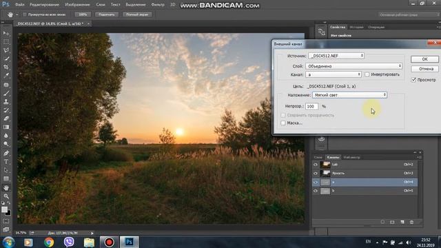Hide the Lab channel visibility eye
Image resolution: width=441 pixels, height=248 pixels.
(x=316, y=165)
